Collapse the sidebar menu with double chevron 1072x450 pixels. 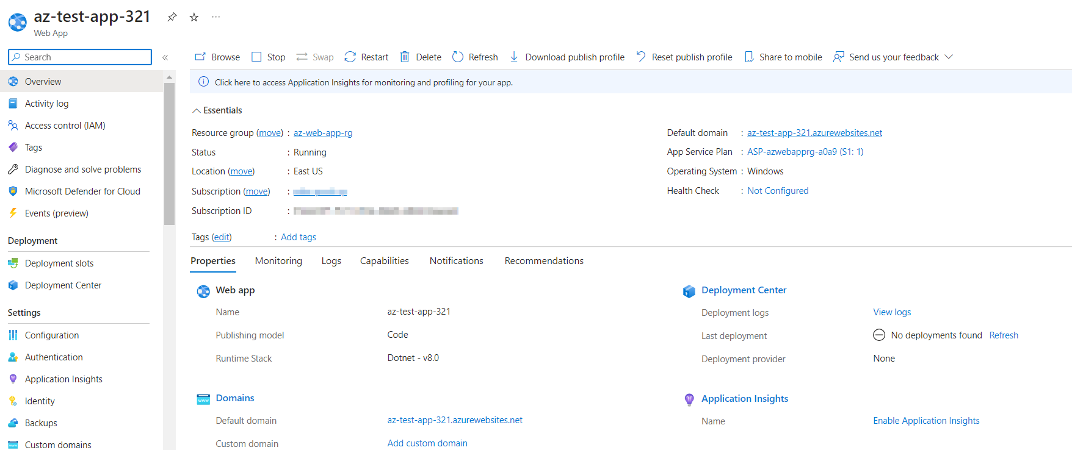165,57
